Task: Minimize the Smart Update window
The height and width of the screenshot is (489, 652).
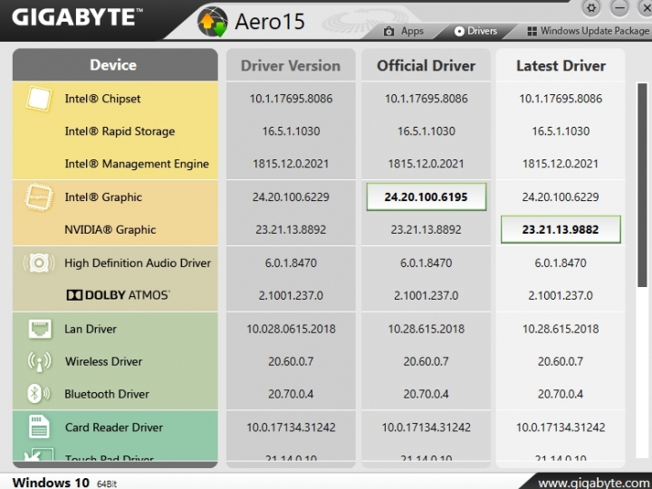Action: click(x=619, y=8)
